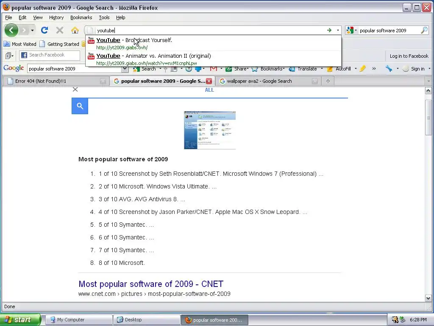Close the popular software 2009 tab
This screenshot has width=434, height=326.
tap(209, 81)
